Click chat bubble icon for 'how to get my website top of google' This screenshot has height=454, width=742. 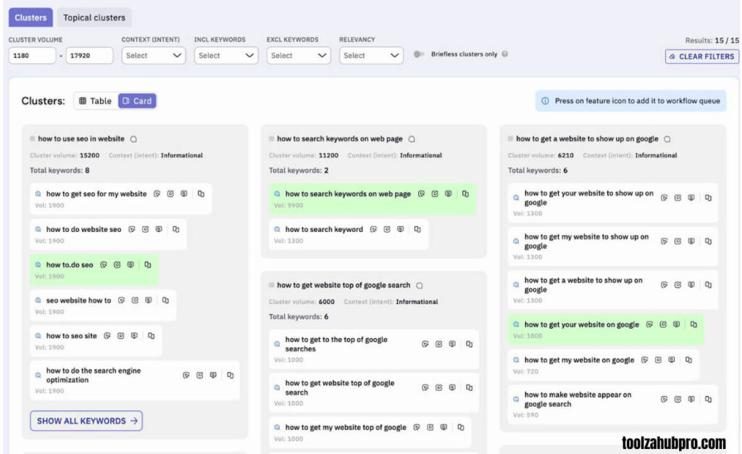(x=443, y=427)
